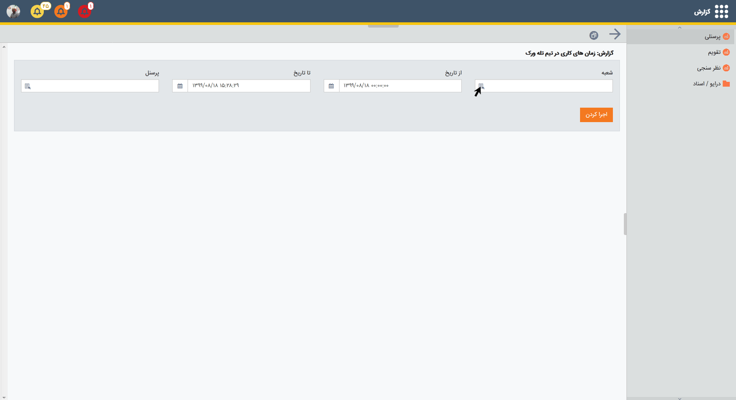
Task: Click the sidebar collapse splitter handle
Action: (625, 224)
